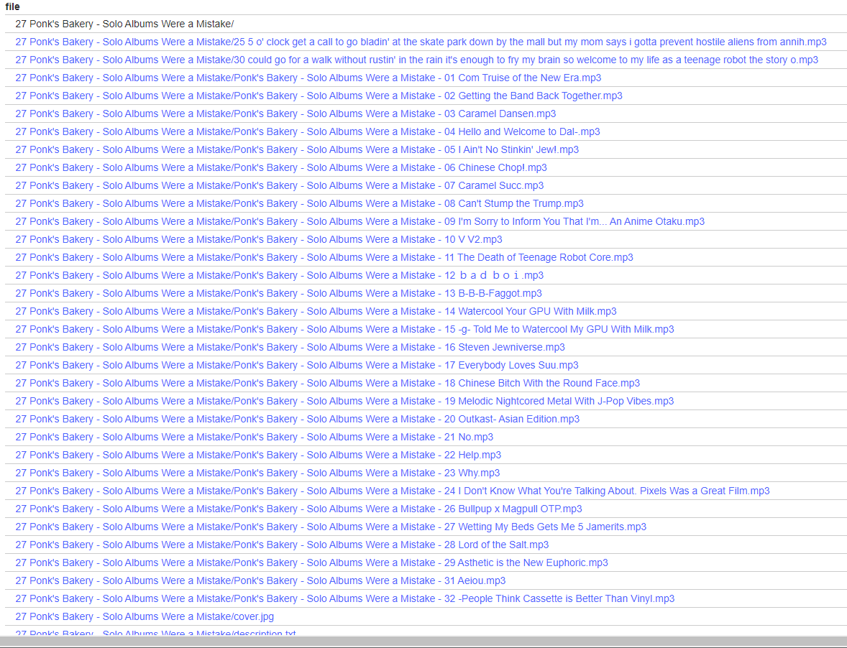The image size is (847, 648).
Task: Select "04 Hello and Welcome to Dal-.mp3"
Action: tap(307, 131)
